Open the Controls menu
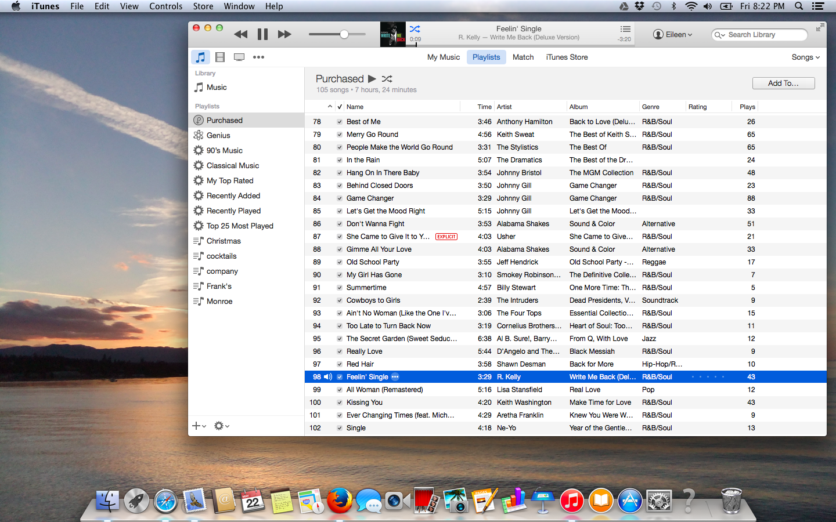 pyautogui.click(x=165, y=6)
